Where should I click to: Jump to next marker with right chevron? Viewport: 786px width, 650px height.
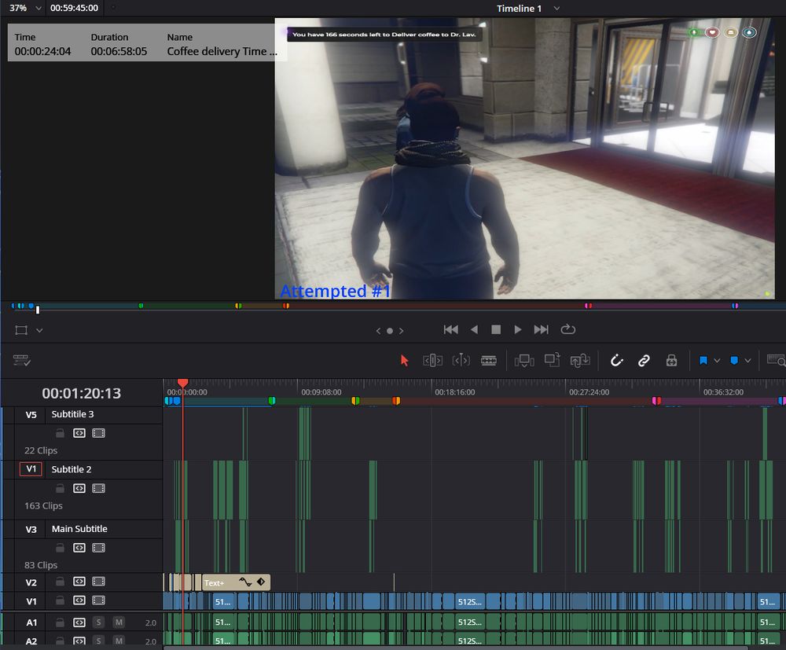401,331
